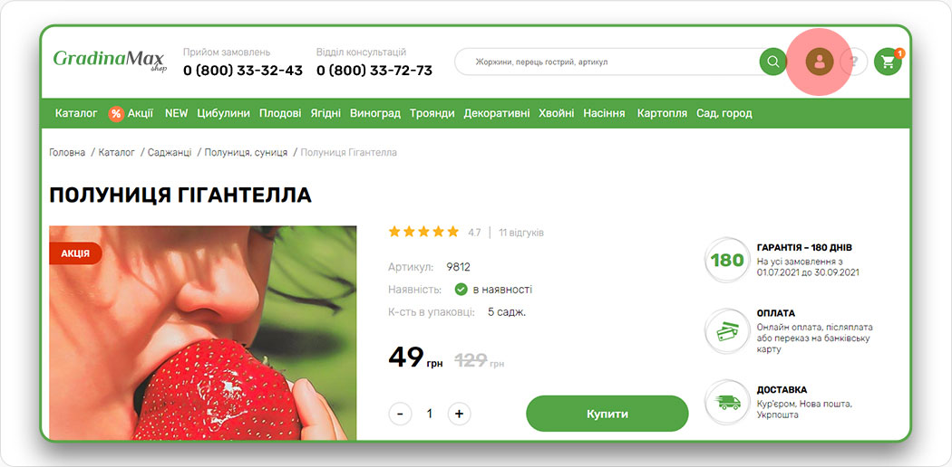
Task: Select the Хвойні menu item
Action: [x=556, y=113]
